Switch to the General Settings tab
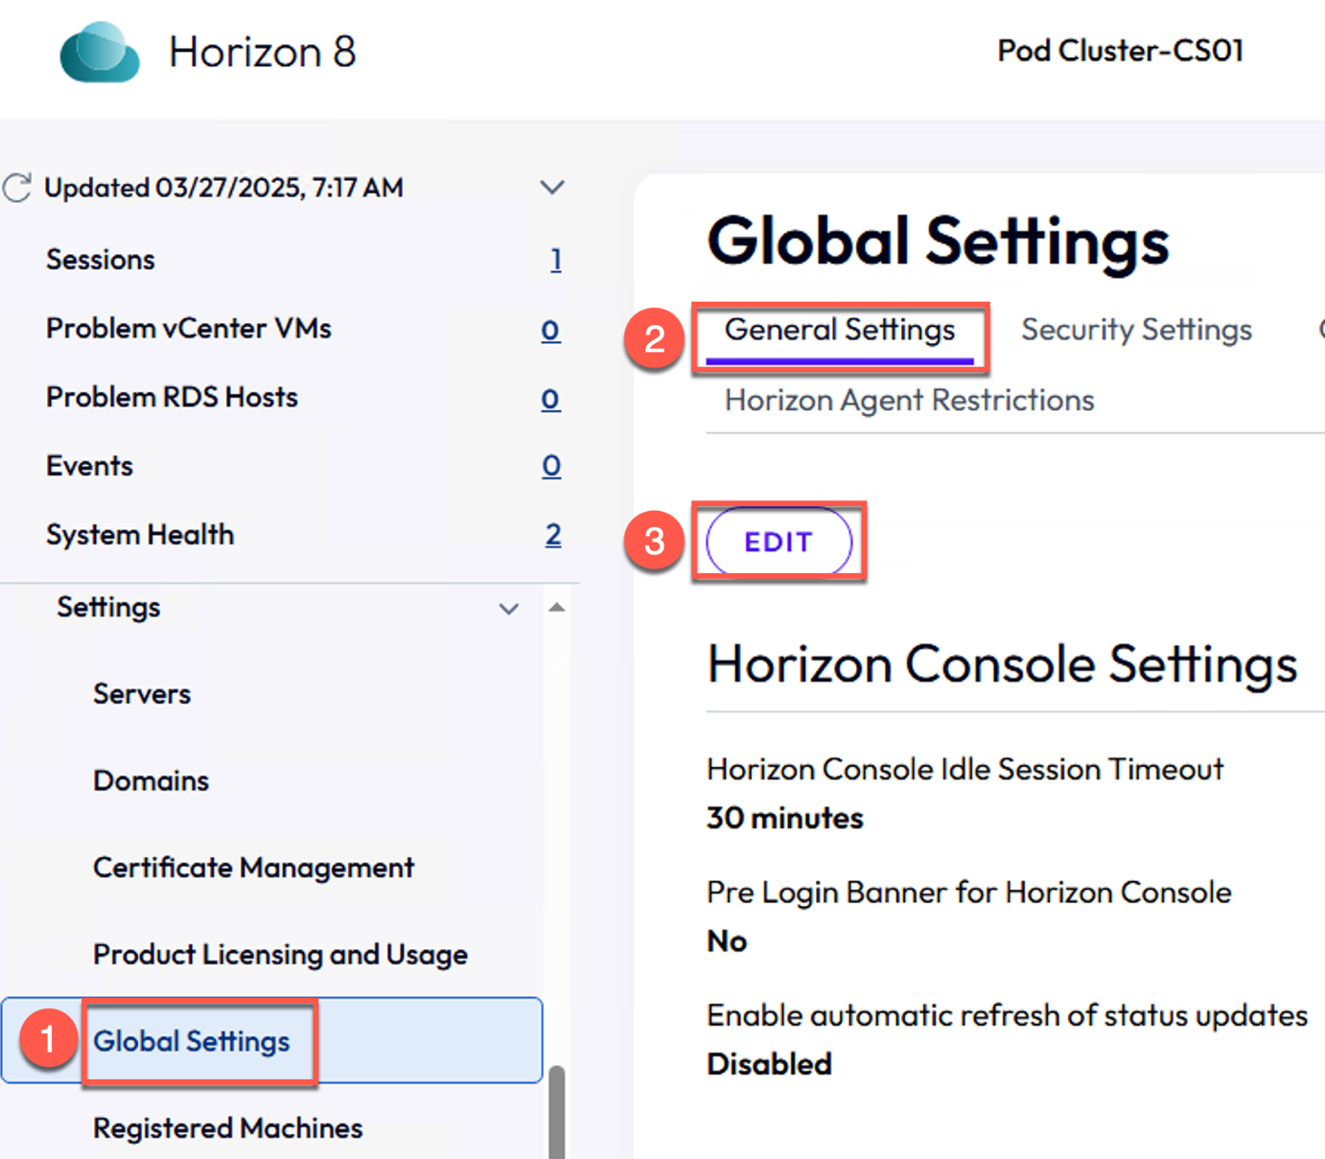Screen dimensions: 1325x1159 click(840, 331)
